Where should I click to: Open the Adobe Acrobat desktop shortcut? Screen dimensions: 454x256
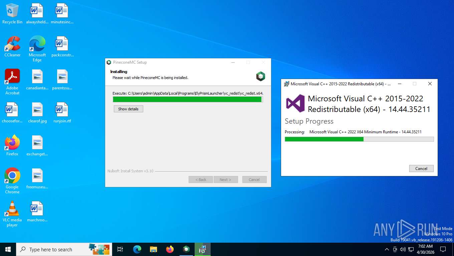pos(12,82)
